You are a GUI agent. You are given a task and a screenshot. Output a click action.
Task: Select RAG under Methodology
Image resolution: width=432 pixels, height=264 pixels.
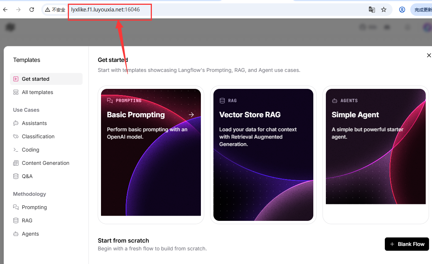(x=46, y=220)
